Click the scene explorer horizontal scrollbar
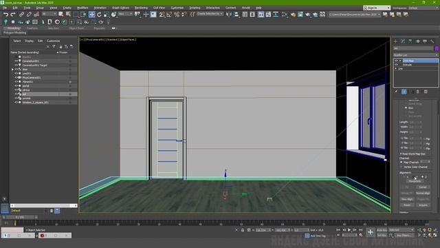 coord(44,205)
